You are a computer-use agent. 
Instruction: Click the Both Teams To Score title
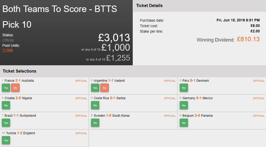(x=60, y=9)
